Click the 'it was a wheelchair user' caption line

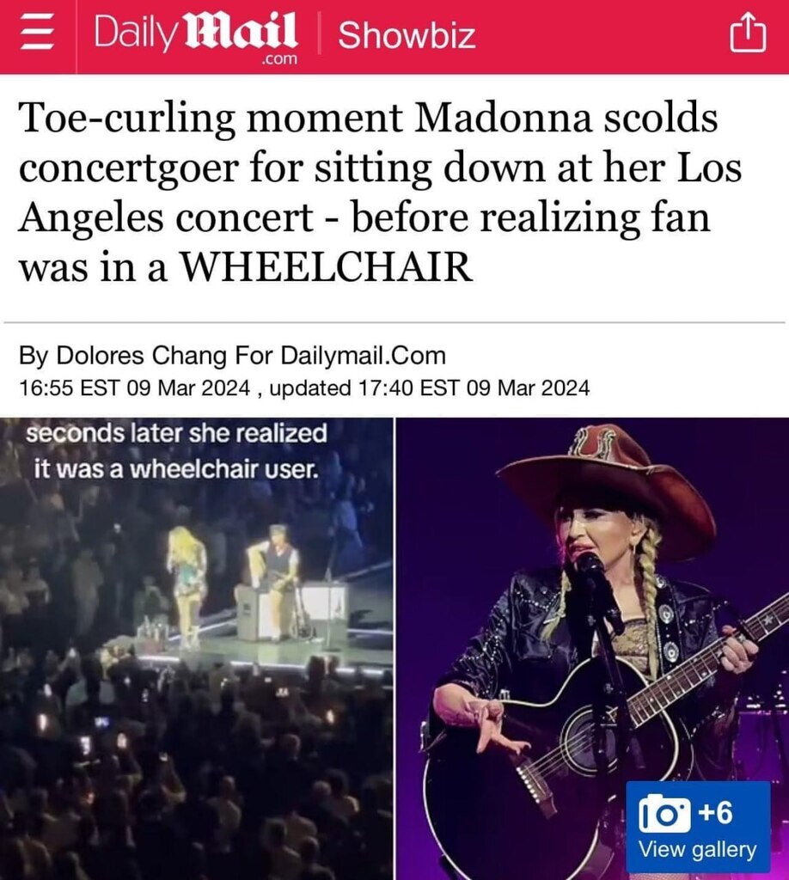tap(176, 468)
